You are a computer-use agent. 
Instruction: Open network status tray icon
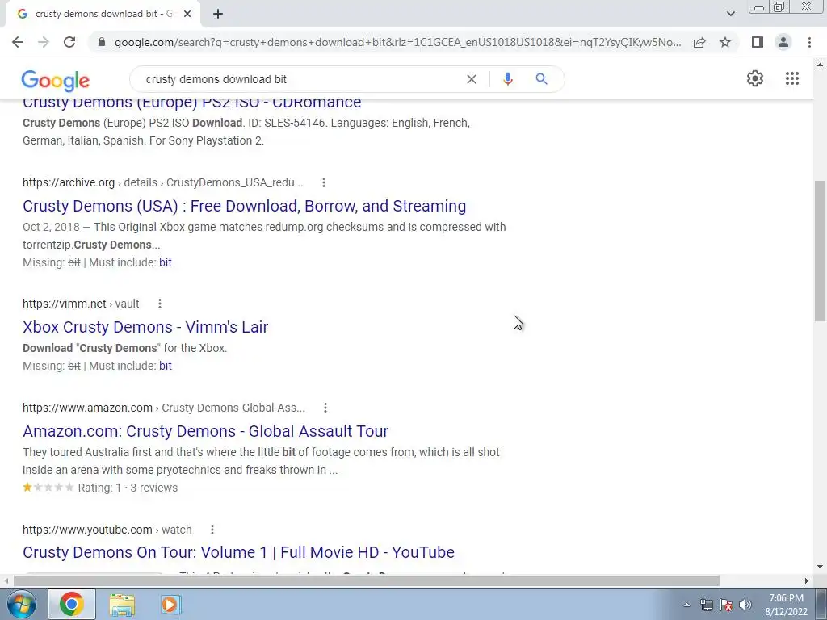click(x=706, y=605)
